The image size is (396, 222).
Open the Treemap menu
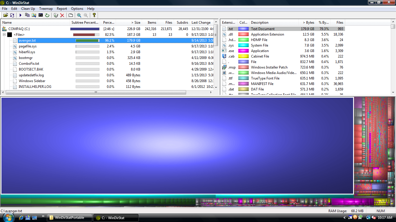pyautogui.click(x=46, y=8)
